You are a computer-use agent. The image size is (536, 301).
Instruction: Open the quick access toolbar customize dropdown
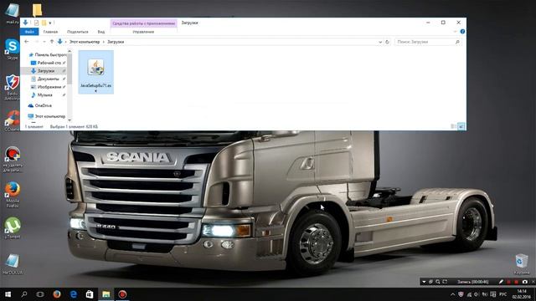[x=50, y=23]
